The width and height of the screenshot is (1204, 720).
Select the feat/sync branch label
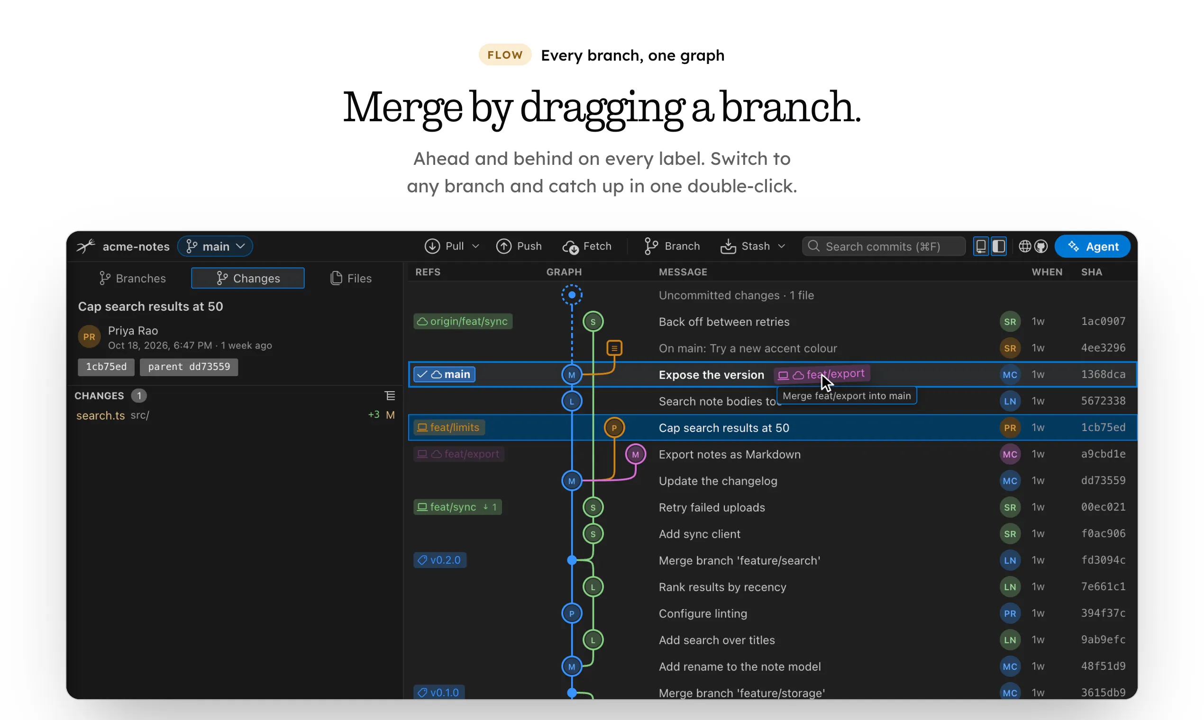(x=457, y=507)
